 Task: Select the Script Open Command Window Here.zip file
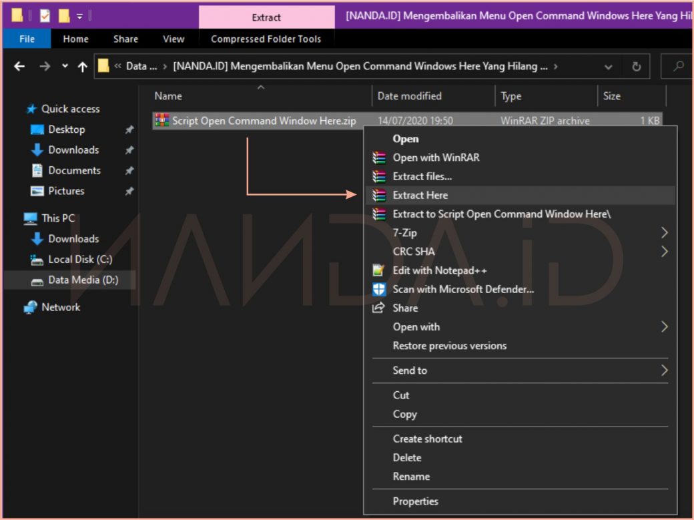point(264,121)
